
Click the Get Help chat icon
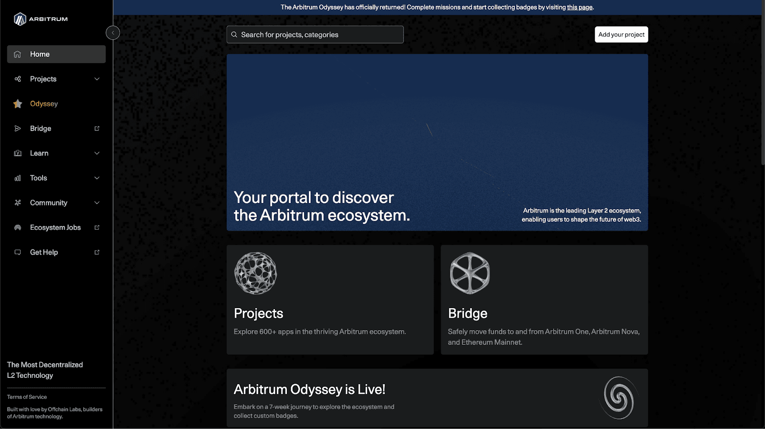point(18,252)
